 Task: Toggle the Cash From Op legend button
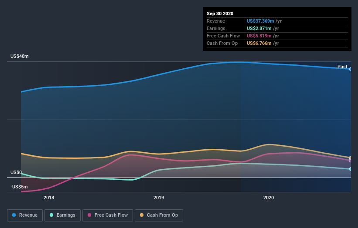click(159, 215)
